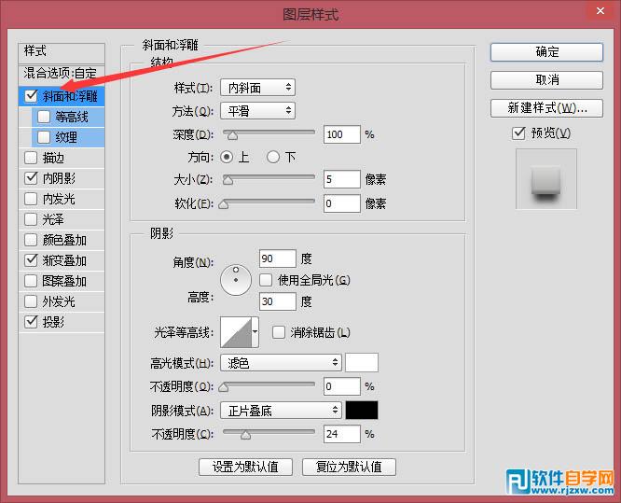
Task: Click 设置为默认值 button
Action: pos(245,467)
